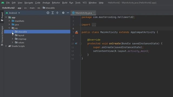Close the MainActivity.java tab
The height and width of the screenshot is (97, 173).
(94, 13)
